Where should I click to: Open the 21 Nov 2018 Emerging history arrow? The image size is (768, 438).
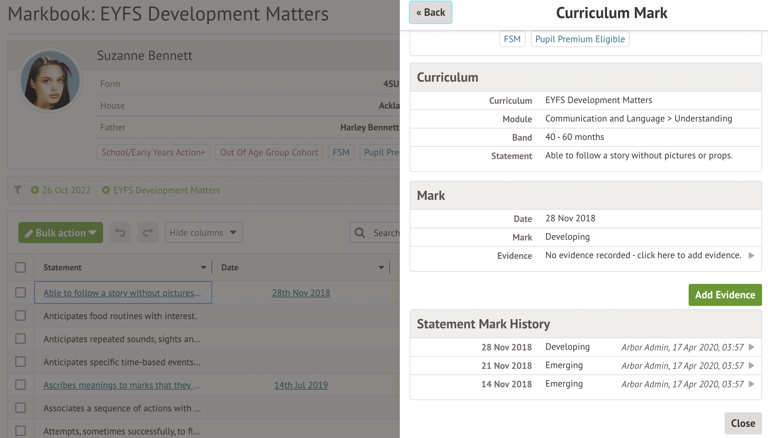tap(752, 366)
